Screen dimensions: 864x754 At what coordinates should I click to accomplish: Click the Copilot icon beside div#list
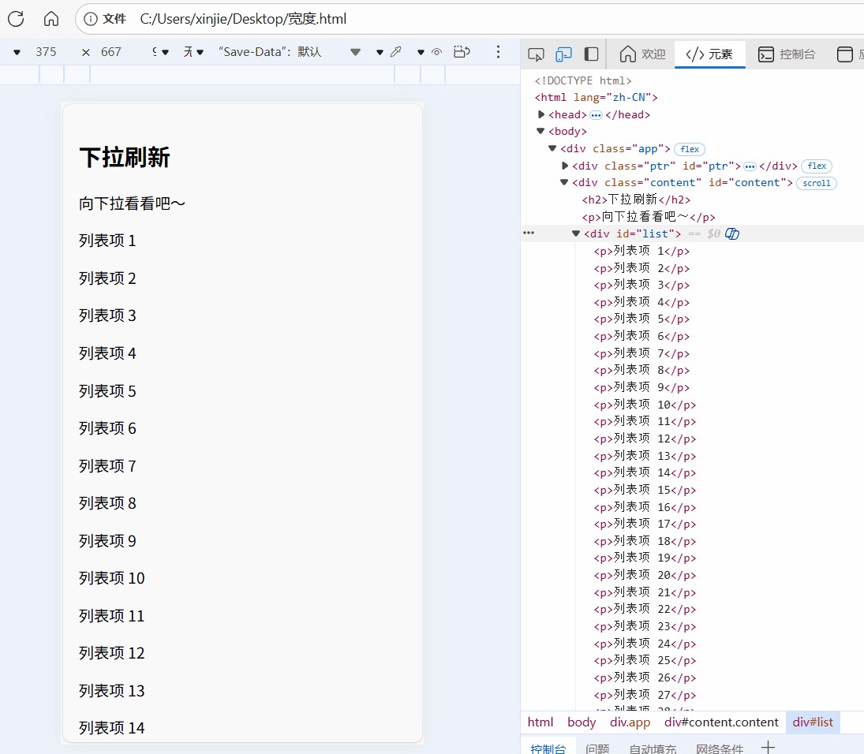coord(732,233)
